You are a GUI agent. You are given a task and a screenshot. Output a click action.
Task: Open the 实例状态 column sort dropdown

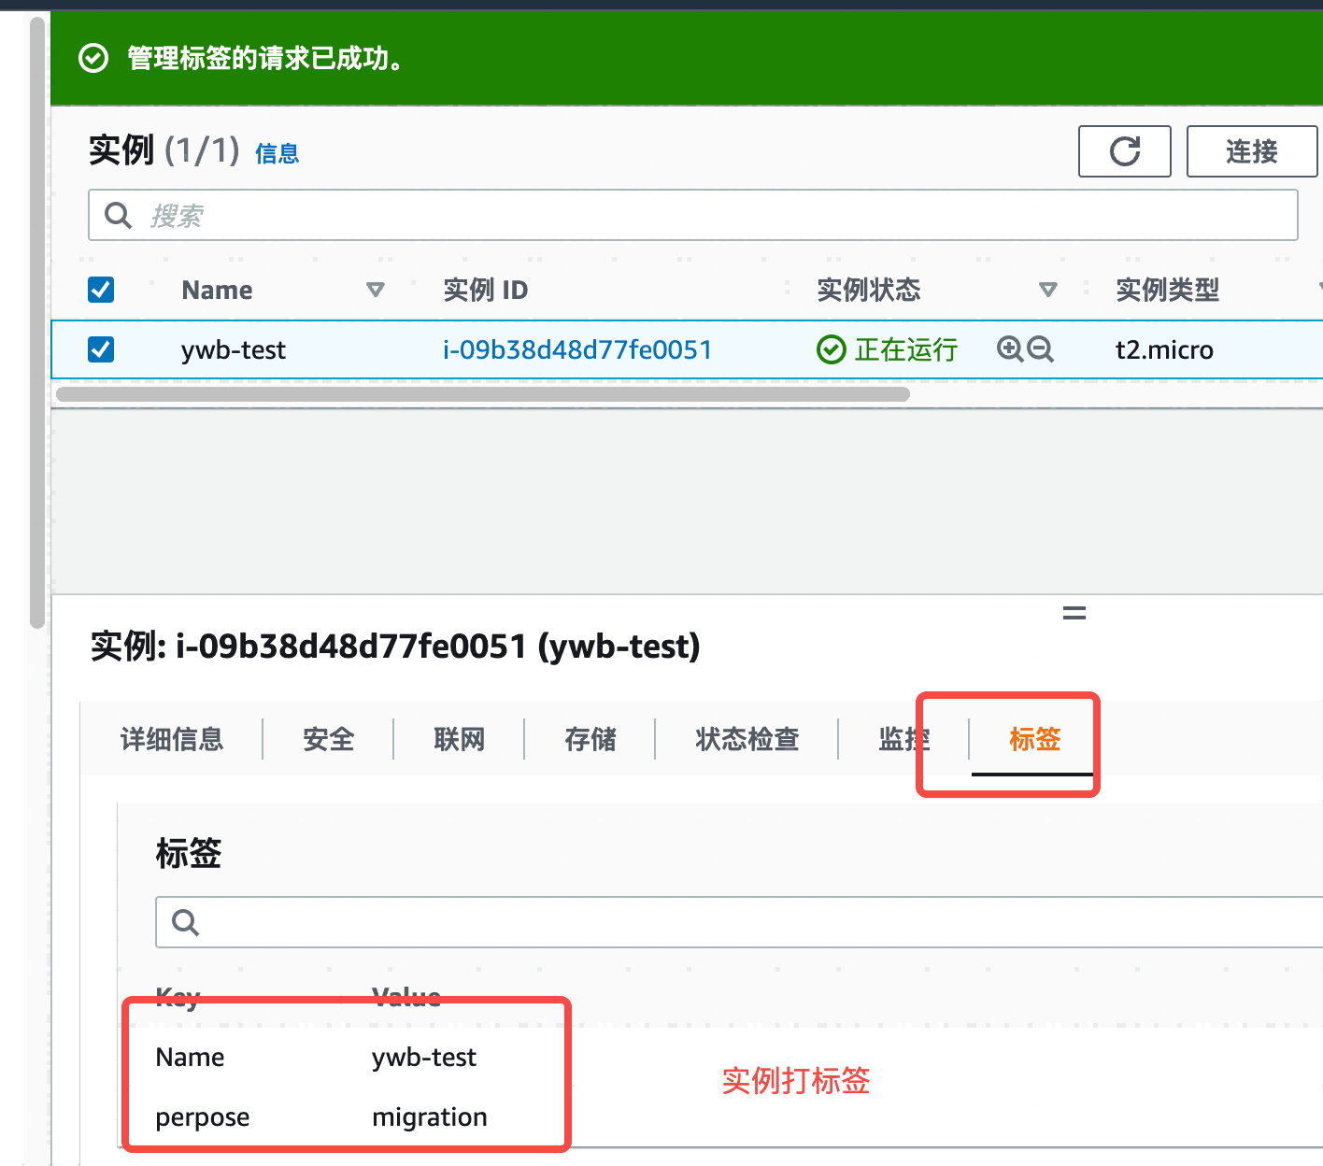1048,290
